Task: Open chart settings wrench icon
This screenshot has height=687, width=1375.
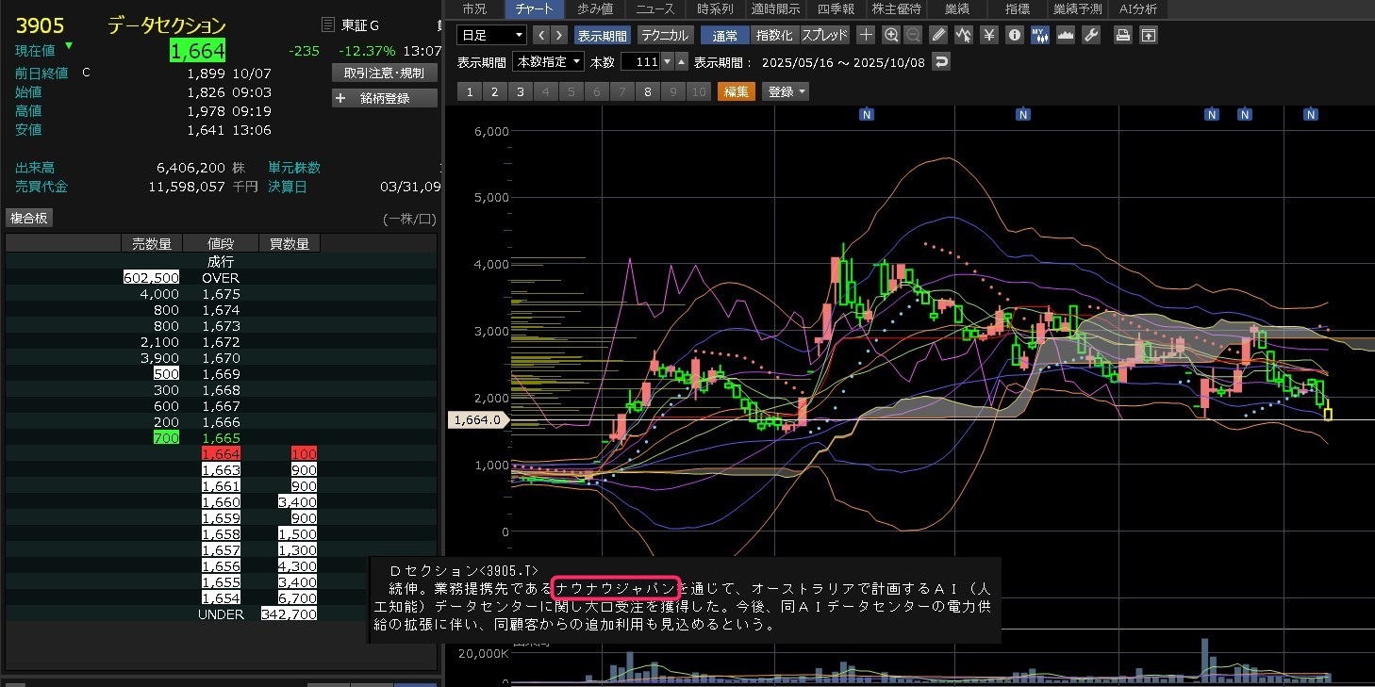Action: pos(1091,35)
